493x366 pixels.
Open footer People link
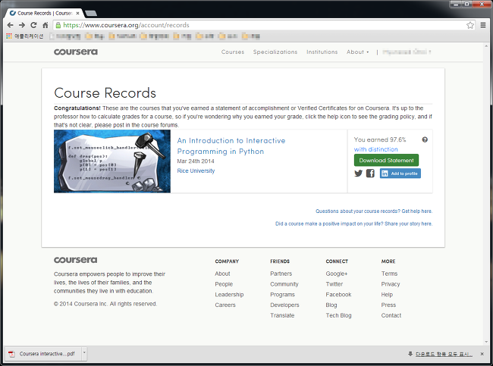pyautogui.click(x=224, y=284)
